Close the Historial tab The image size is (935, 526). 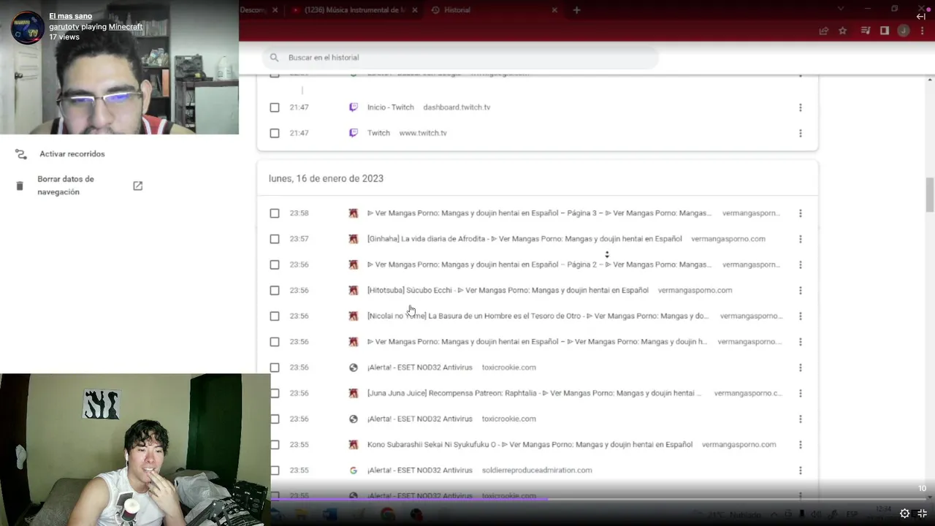click(x=554, y=10)
